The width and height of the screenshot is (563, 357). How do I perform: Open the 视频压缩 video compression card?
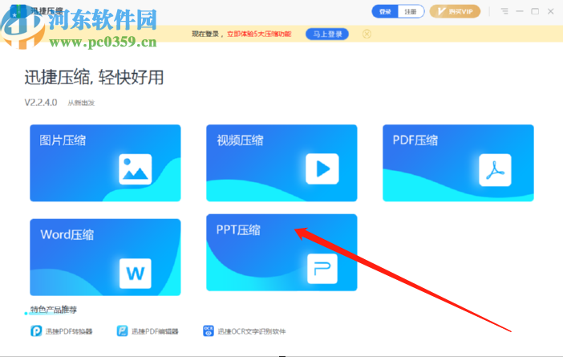tap(281, 163)
